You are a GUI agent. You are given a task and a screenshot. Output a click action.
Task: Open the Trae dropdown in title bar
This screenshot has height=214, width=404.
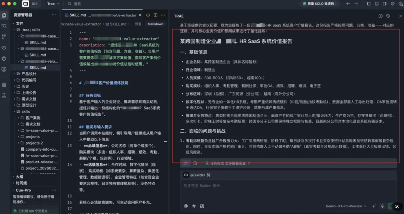53,4
